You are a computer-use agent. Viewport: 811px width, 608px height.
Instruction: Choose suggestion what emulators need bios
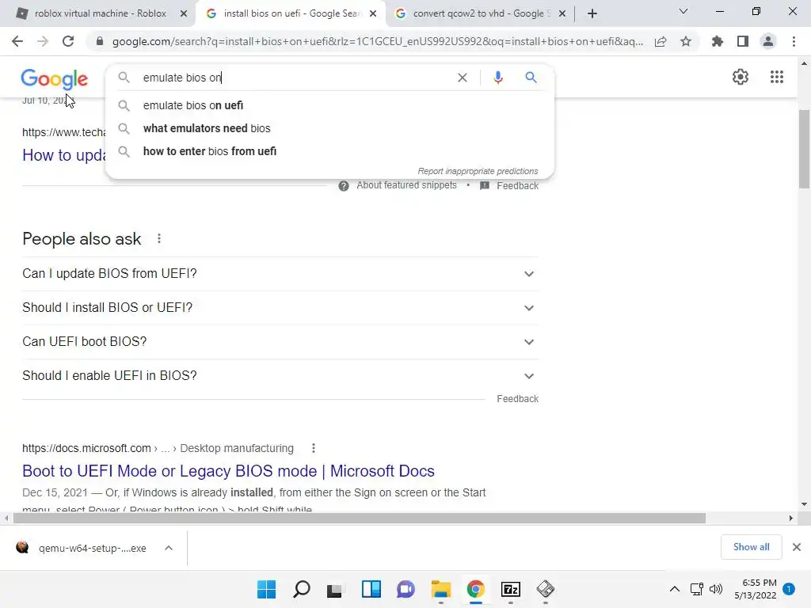pyautogui.click(x=329, y=128)
